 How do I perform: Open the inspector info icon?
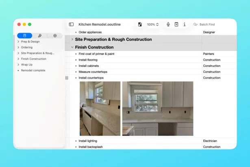pyautogui.click(x=185, y=24)
